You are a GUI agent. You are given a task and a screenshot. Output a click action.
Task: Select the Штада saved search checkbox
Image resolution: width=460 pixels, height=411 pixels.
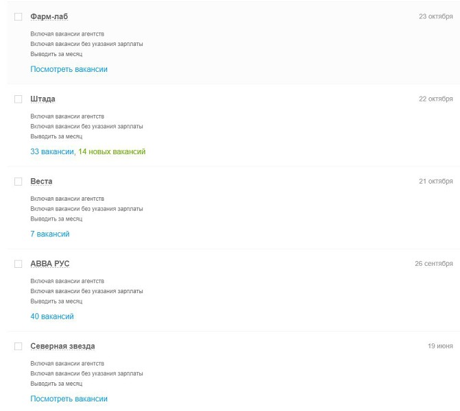coord(19,99)
